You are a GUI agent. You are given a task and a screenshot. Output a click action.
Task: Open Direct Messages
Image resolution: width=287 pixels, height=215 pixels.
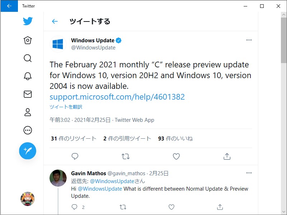(x=28, y=94)
